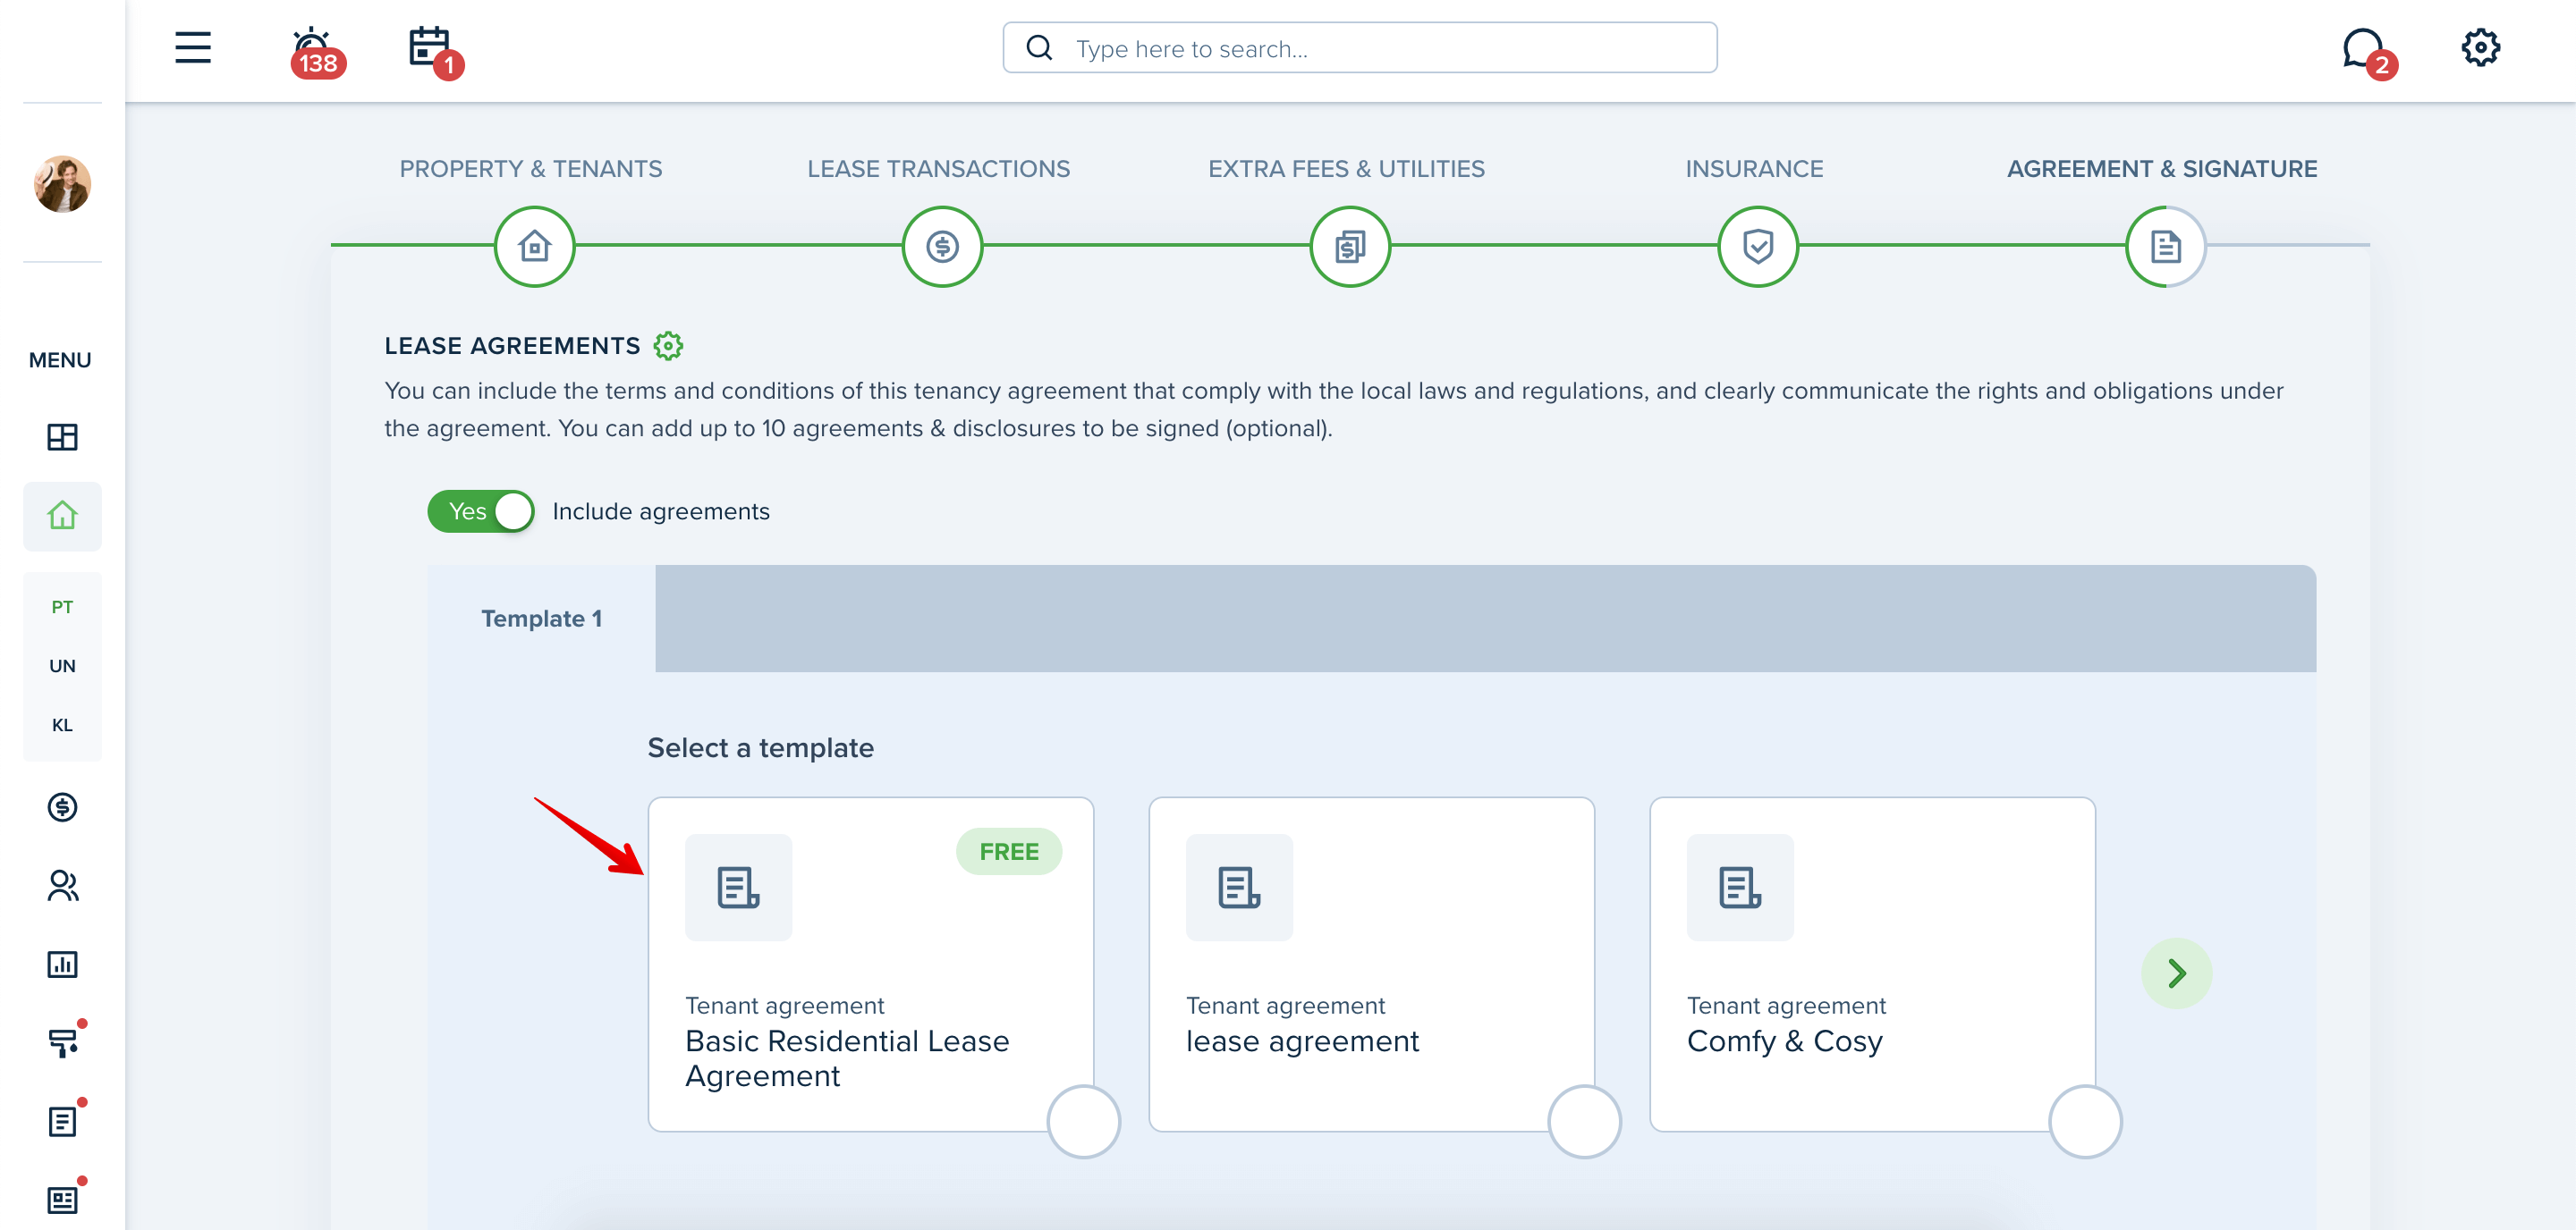Click Comfy & Cosy card document icon
Screen dimensions: 2576x1230
1740,888
